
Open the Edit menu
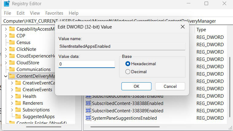pyautogui.click(x=21, y=13)
